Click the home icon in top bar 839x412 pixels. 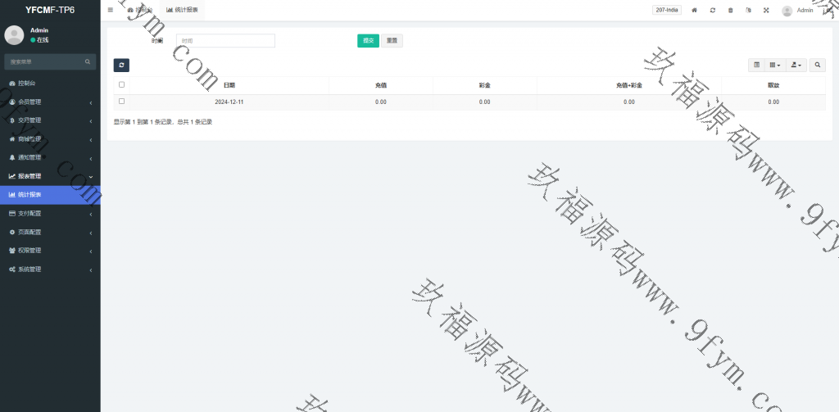coord(694,11)
